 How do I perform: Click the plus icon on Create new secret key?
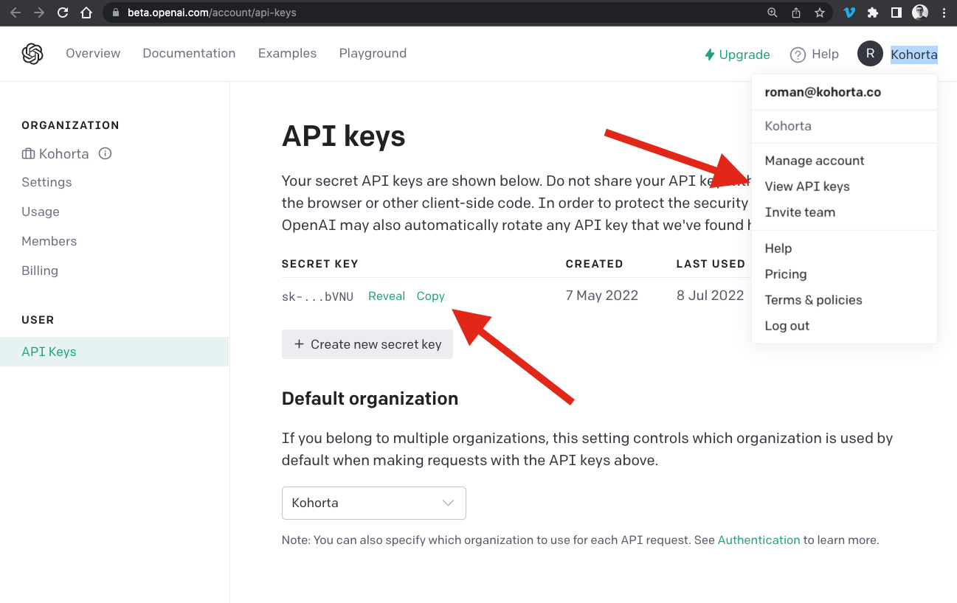300,344
